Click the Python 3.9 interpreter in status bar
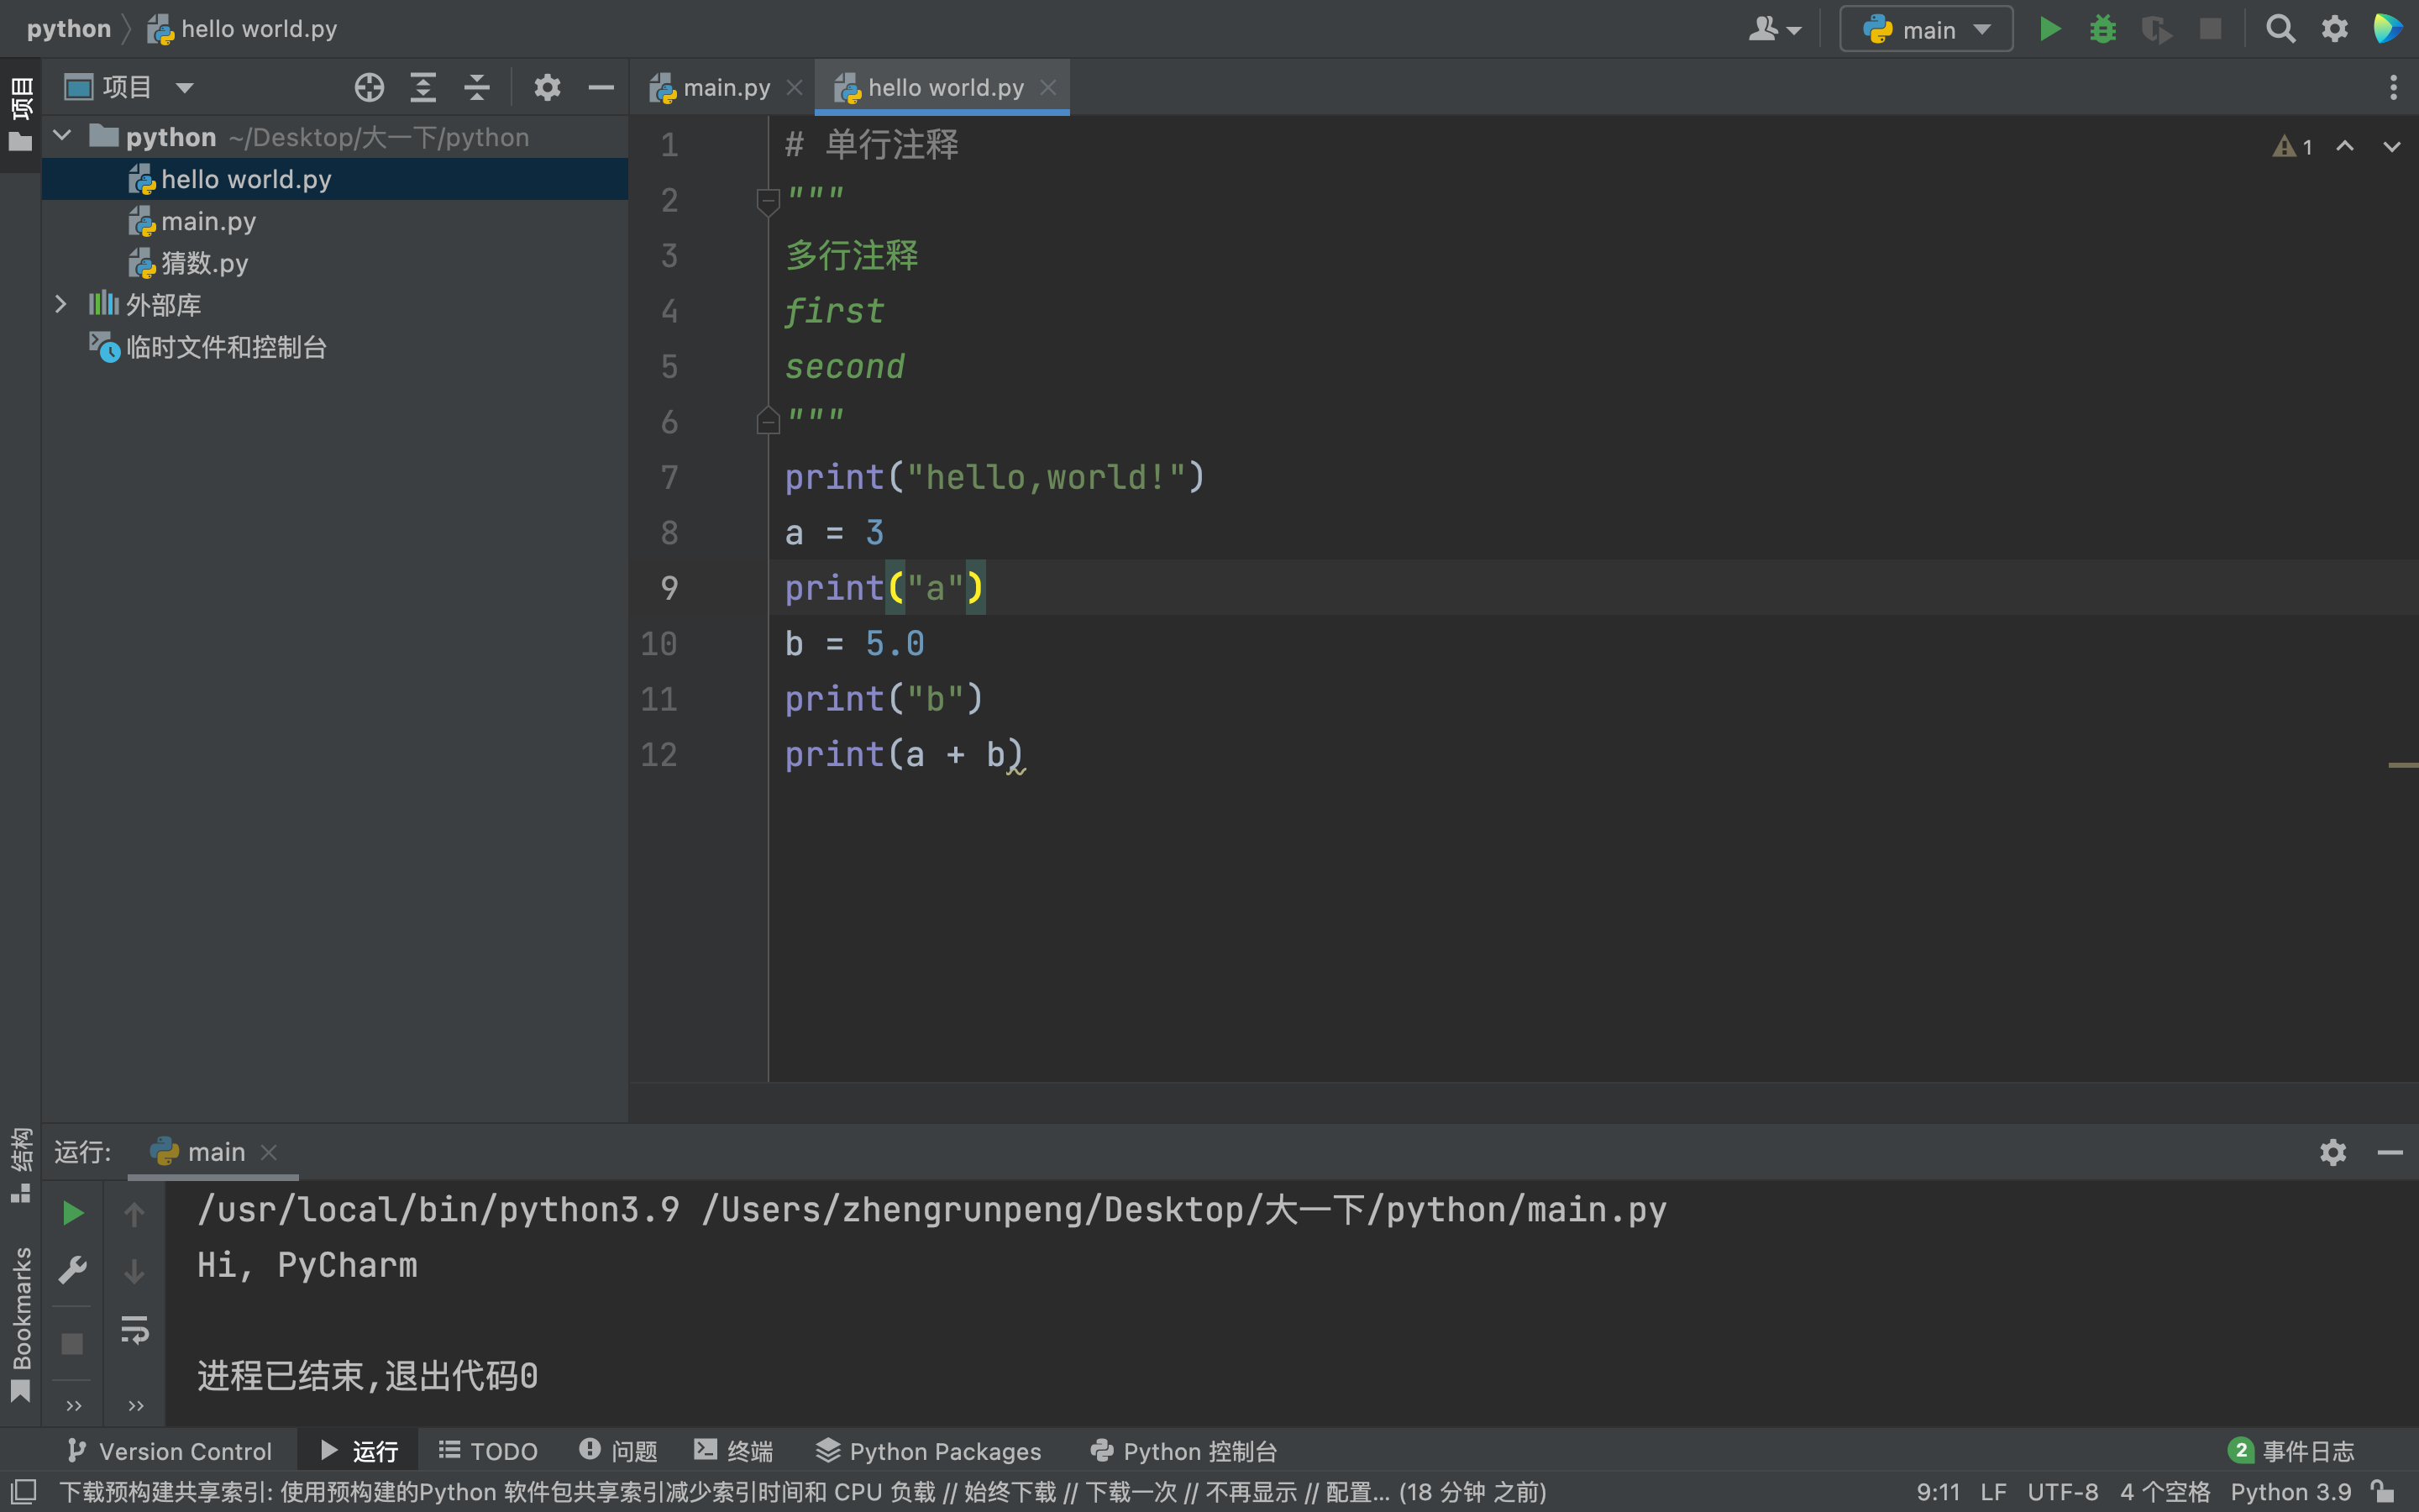 (x=2290, y=1491)
